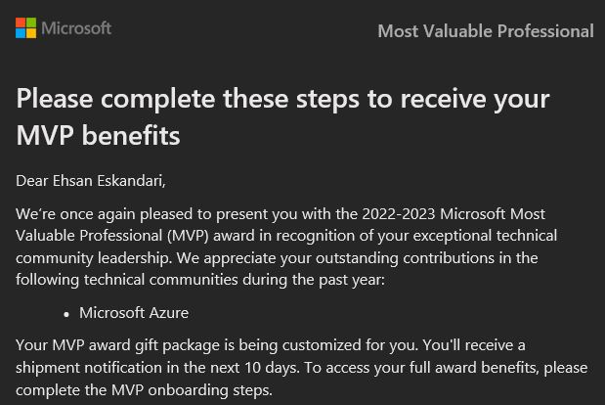This screenshot has height=405, width=605.
Task: Click the '10 days' text
Action: [272, 368]
